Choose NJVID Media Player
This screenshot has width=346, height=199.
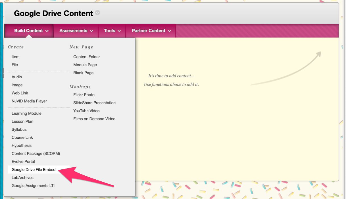[29, 101]
